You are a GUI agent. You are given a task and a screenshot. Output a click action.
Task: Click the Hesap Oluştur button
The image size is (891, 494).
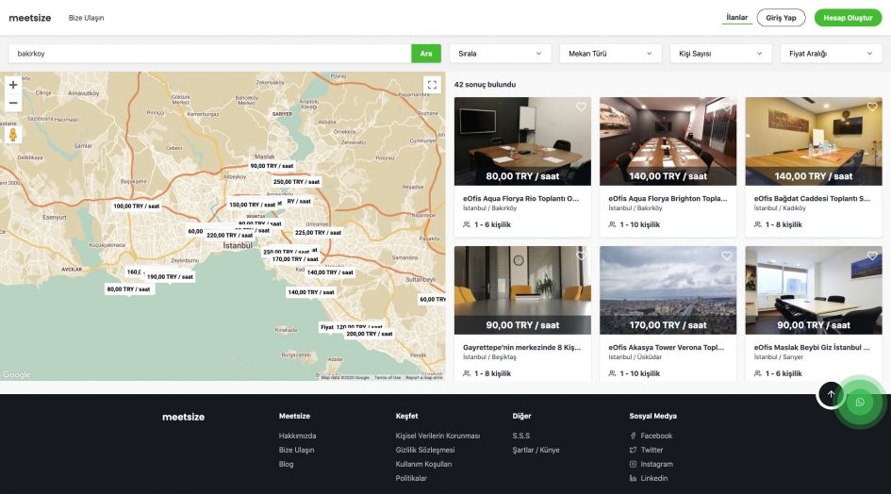click(x=848, y=18)
